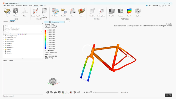
Task: Expand the Notes tree node
Action: [4, 45]
